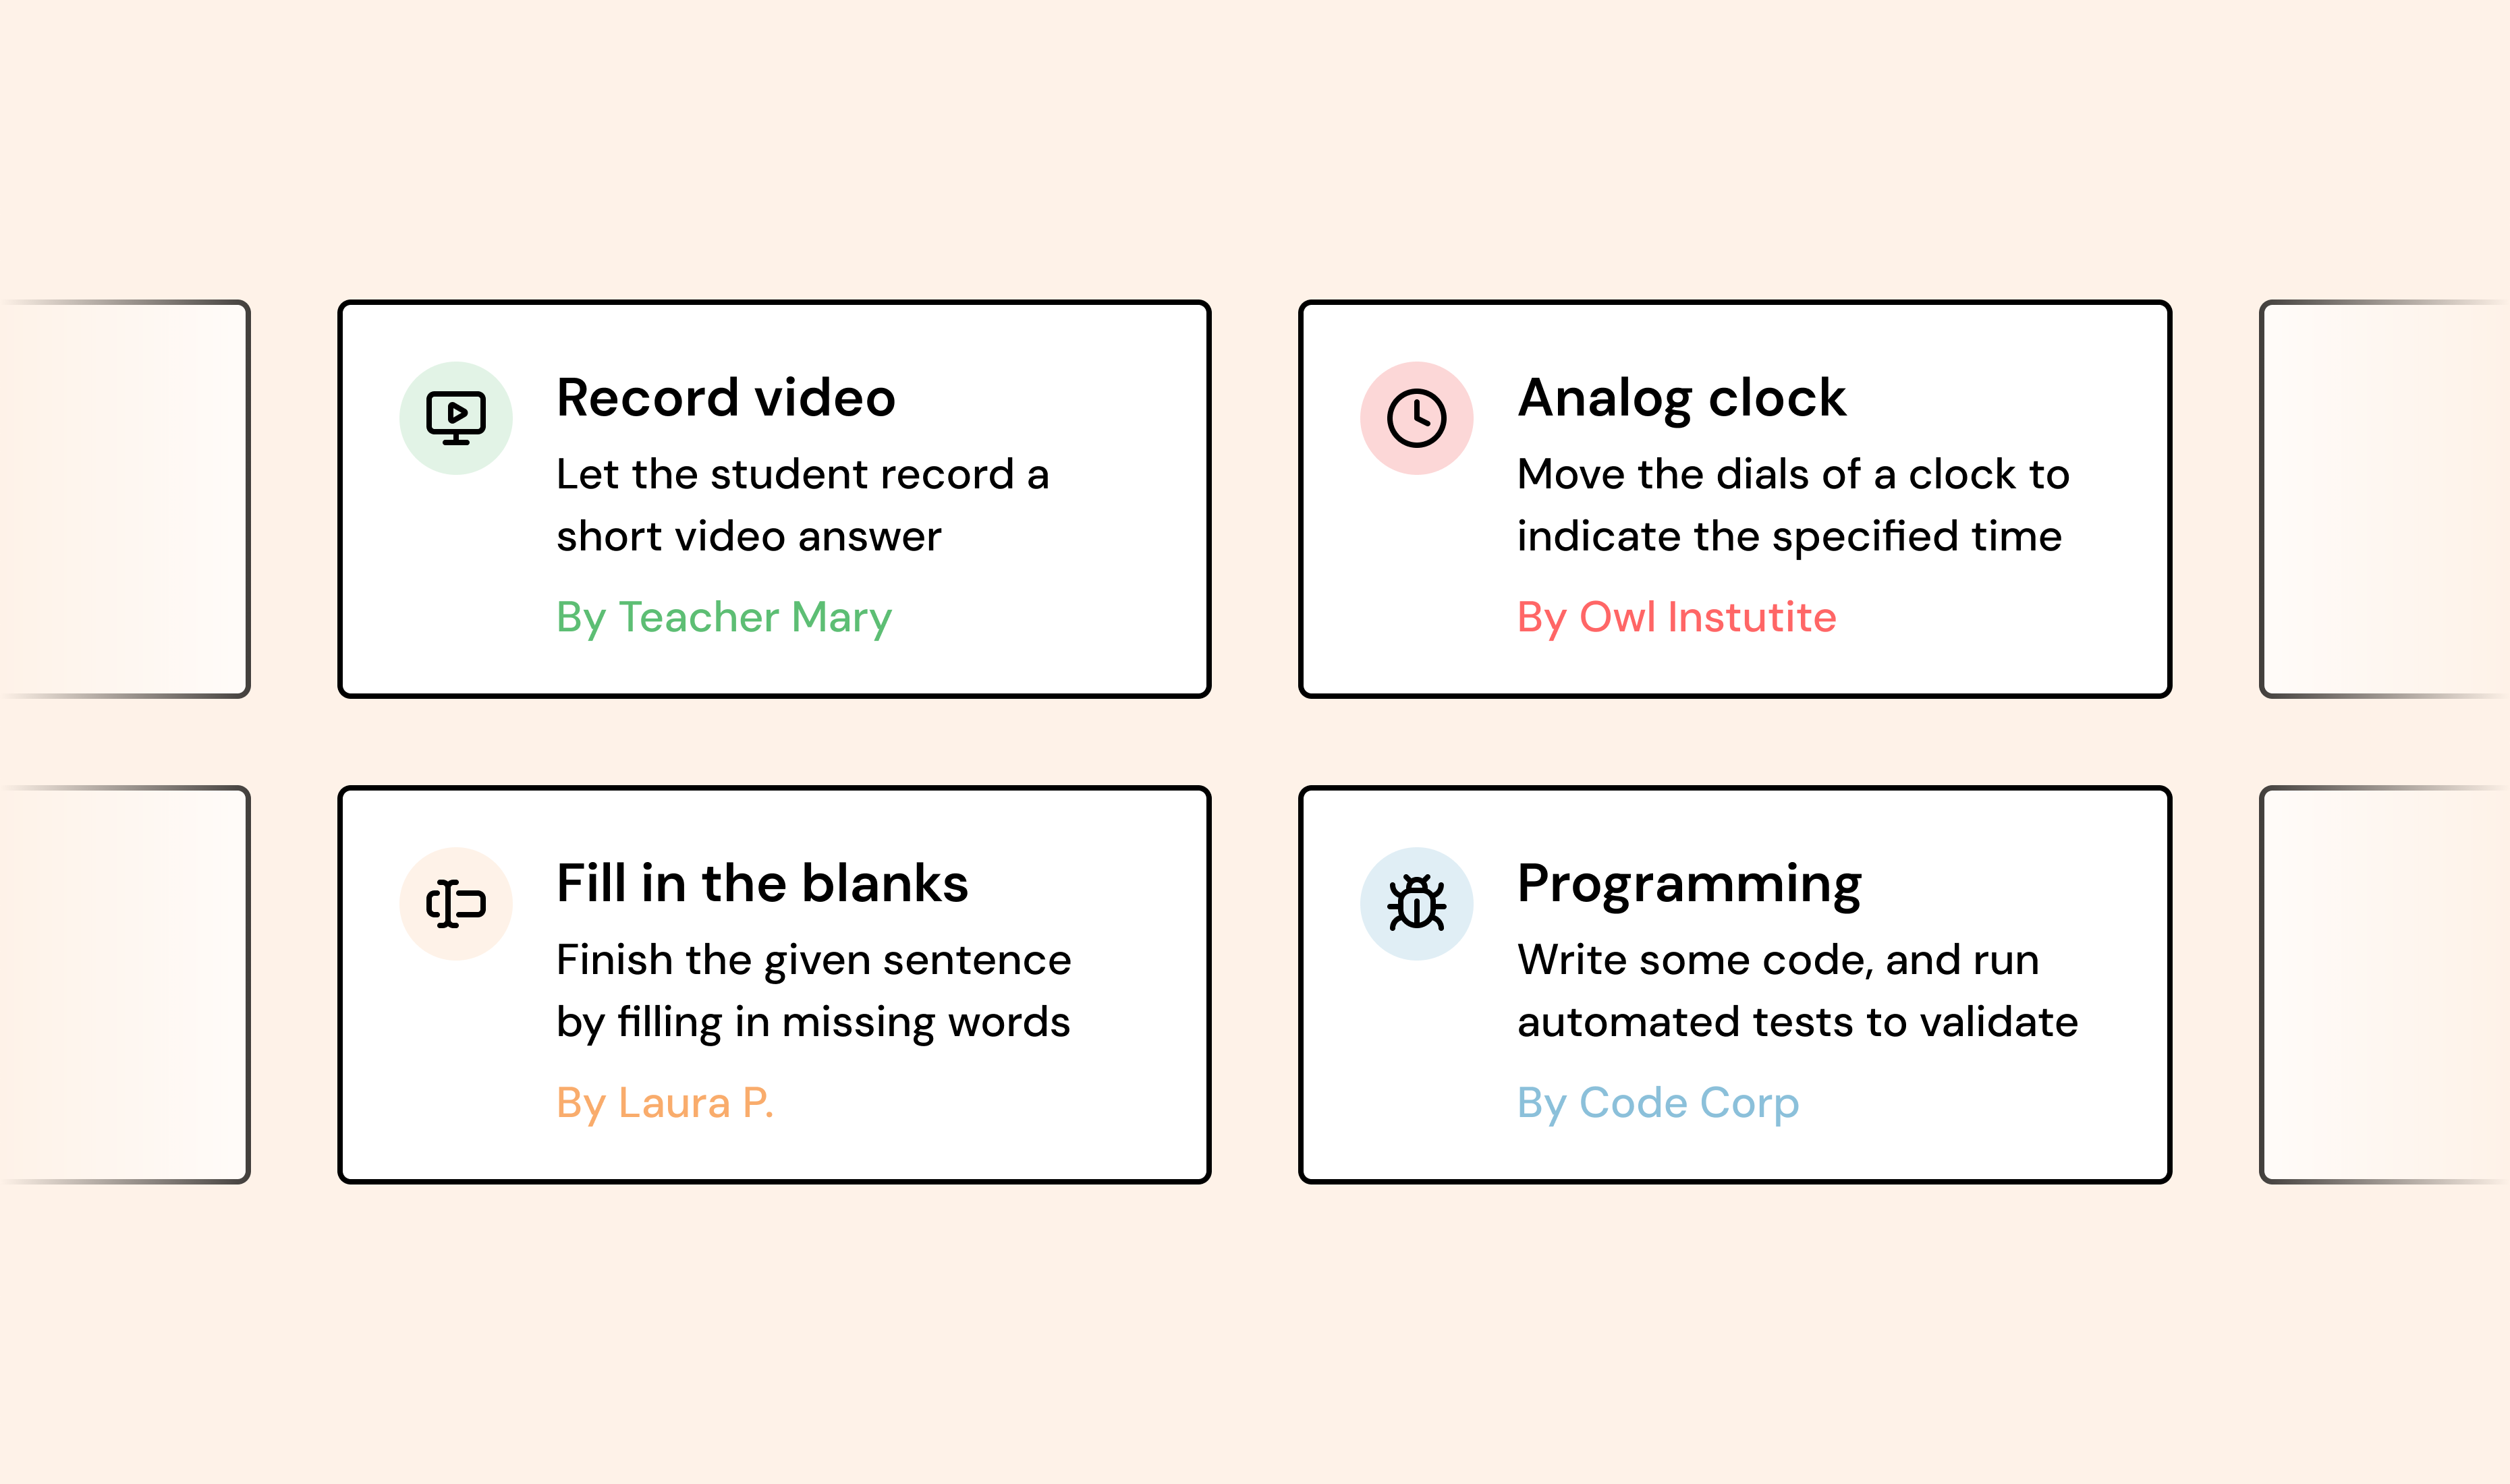The height and width of the screenshot is (1484, 2510).
Task: Click the Fill in the blanks description
Action: (814, 992)
